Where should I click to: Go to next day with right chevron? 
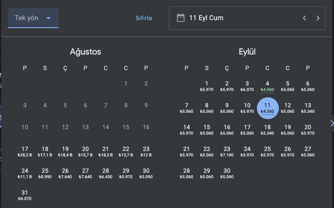pos(318,18)
